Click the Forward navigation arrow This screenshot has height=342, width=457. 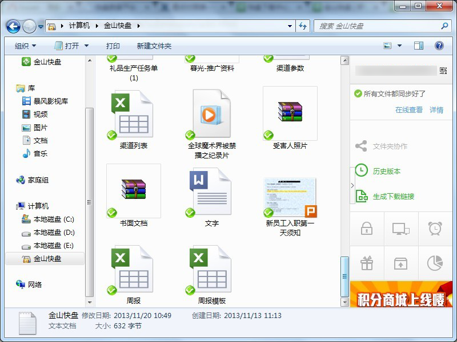(x=29, y=26)
